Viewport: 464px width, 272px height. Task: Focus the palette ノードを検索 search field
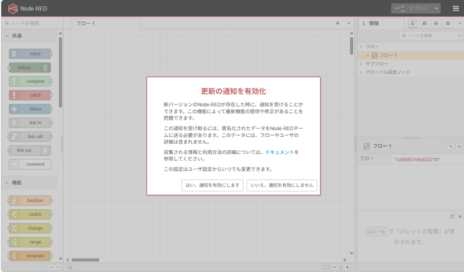pyautogui.click(x=33, y=23)
